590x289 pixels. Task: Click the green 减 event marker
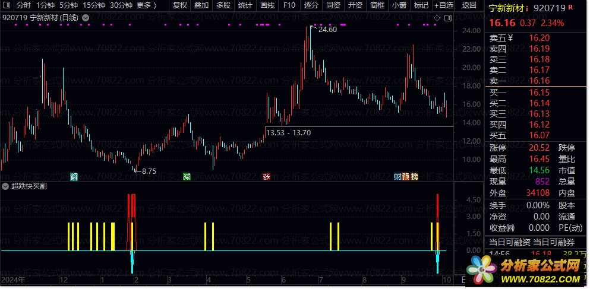(187, 176)
